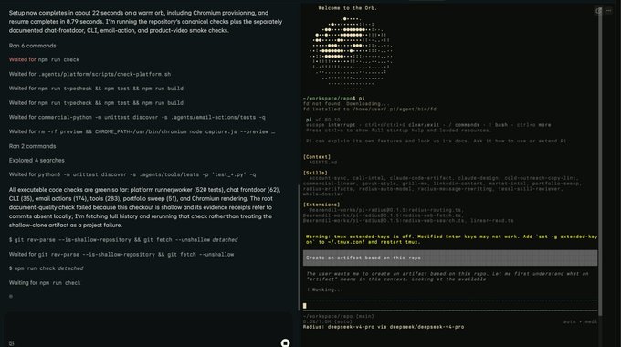Image resolution: width=621 pixels, height=347 pixels.
Task: Click the chat panel vertical scrollbar
Action: pyautogui.click(x=299, y=247)
